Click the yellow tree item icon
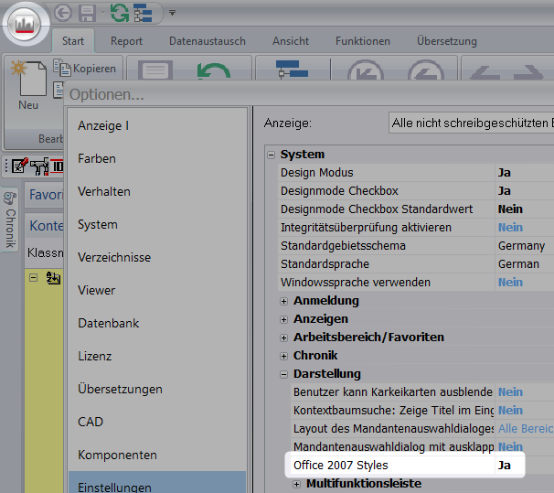 coord(53,278)
